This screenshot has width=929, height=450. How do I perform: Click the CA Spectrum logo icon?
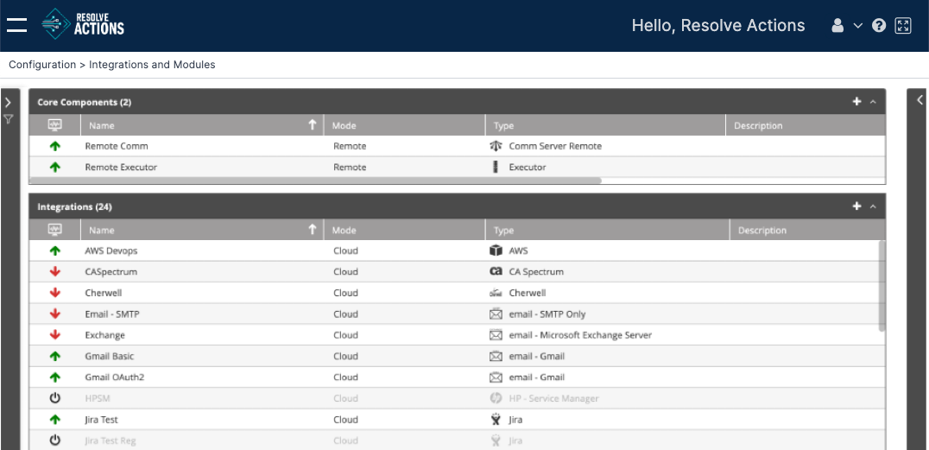pos(496,271)
